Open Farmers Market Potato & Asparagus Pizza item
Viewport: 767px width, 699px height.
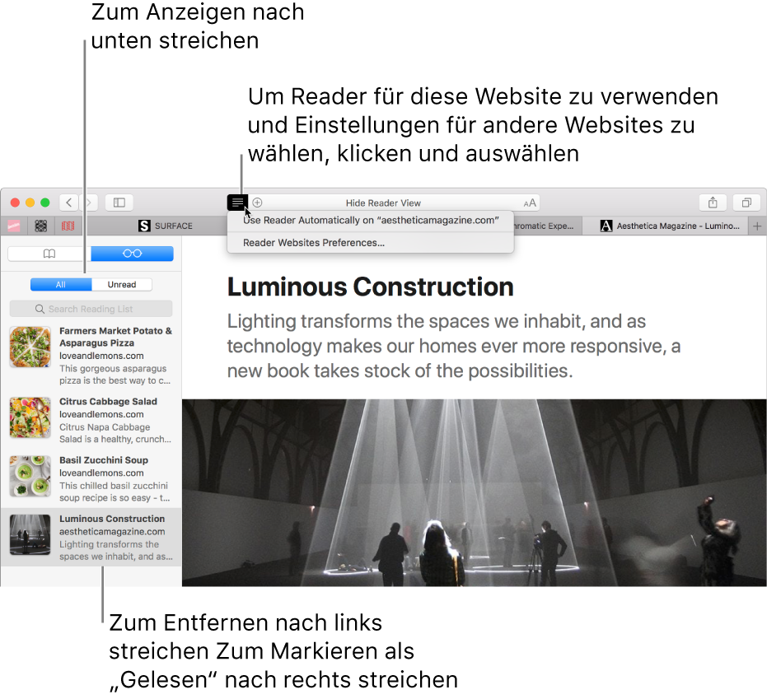point(91,356)
